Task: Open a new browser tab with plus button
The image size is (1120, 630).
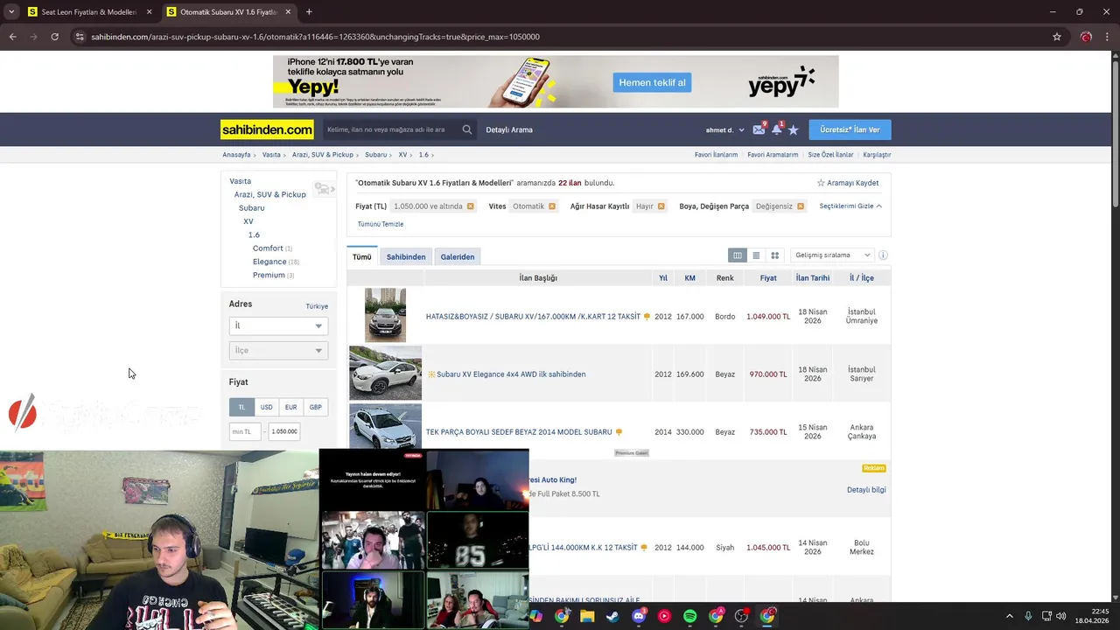Action: click(309, 12)
